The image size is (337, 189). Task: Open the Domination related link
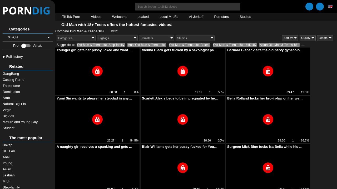[11, 92]
